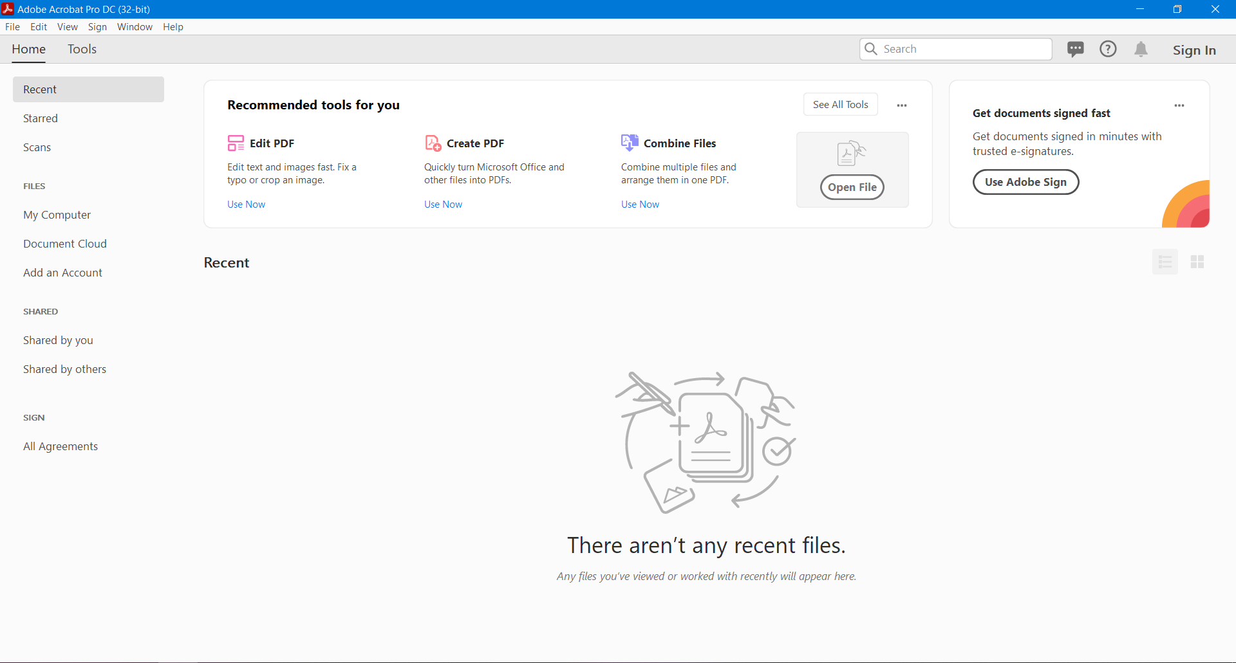Click the Edit PDF tool icon

point(236,143)
